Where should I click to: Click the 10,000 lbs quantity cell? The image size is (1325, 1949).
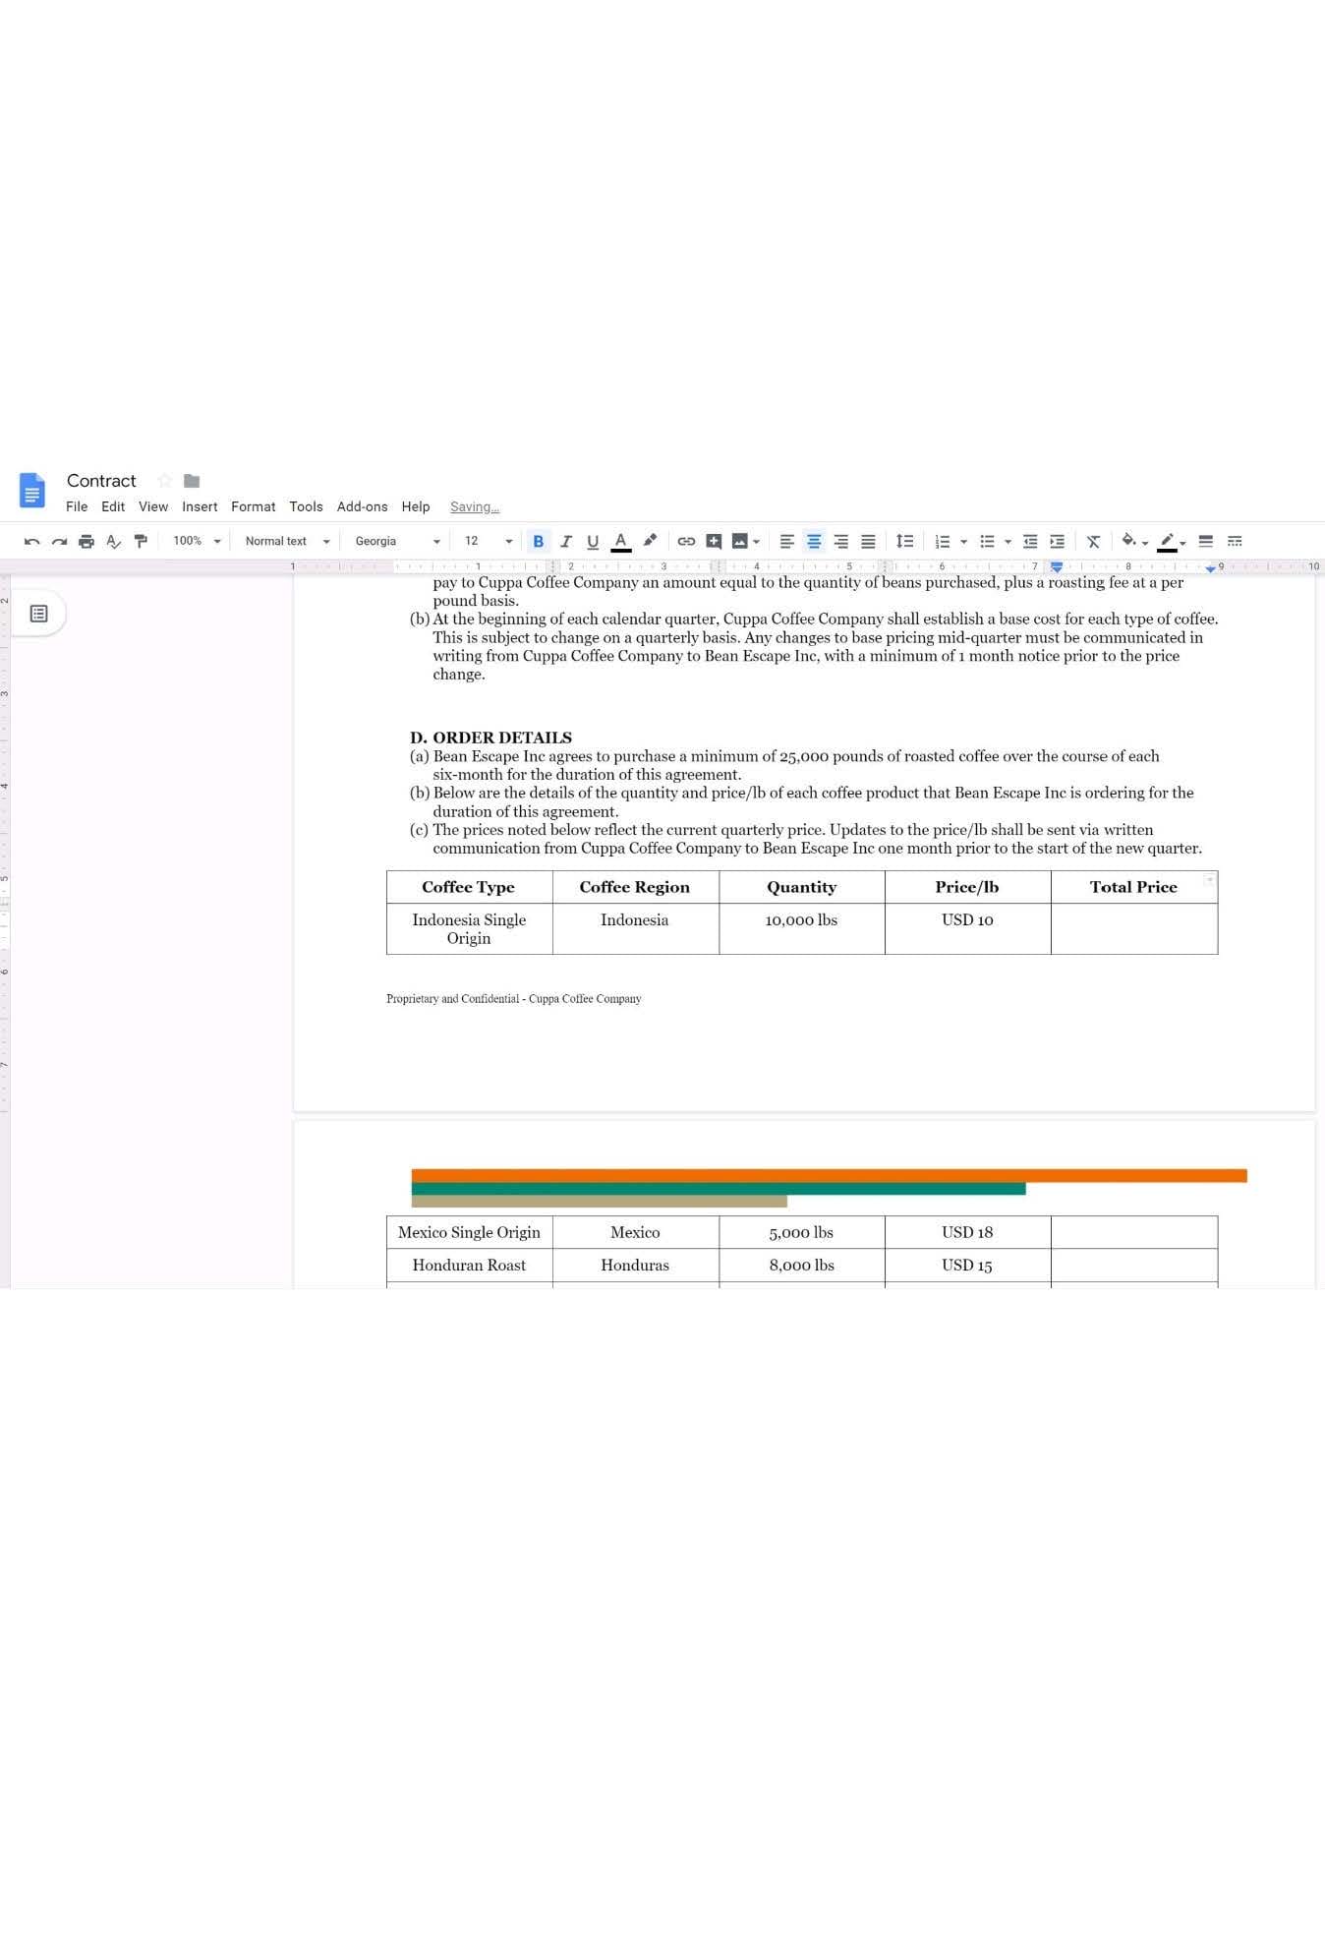(x=801, y=929)
